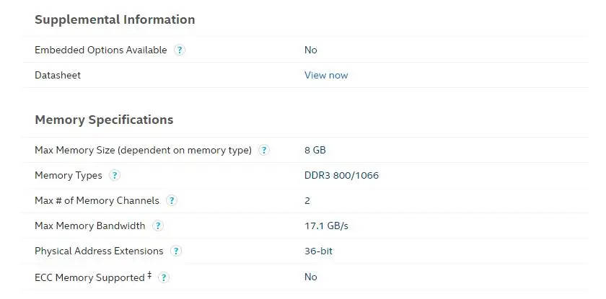Click the Supplemental Information heading
606x299 pixels.
point(115,19)
